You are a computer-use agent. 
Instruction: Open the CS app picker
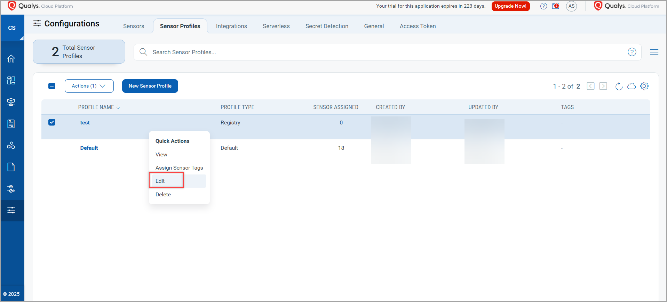tap(12, 28)
